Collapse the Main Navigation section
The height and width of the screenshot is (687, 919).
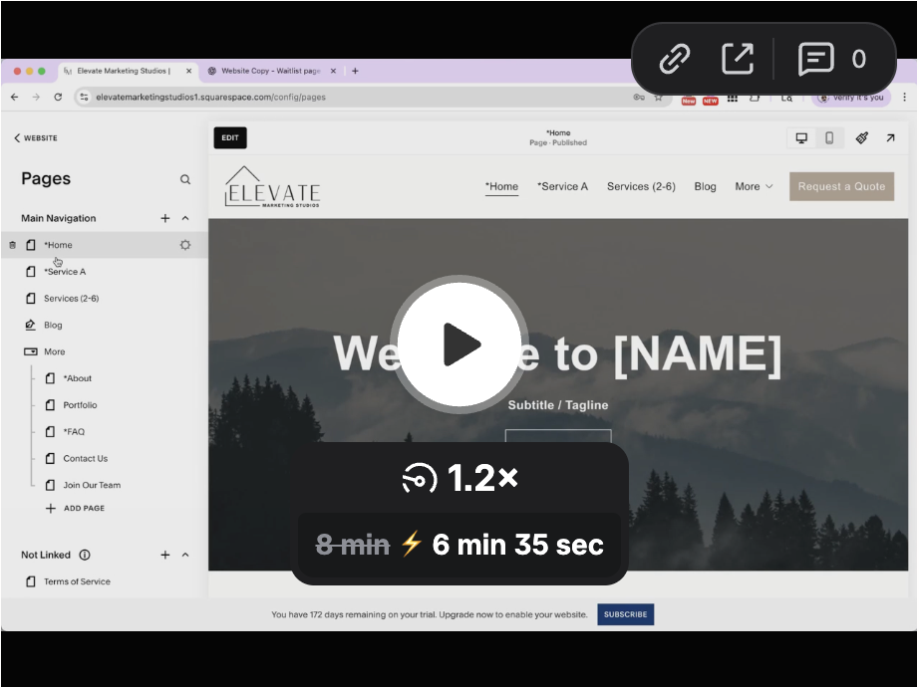point(185,218)
